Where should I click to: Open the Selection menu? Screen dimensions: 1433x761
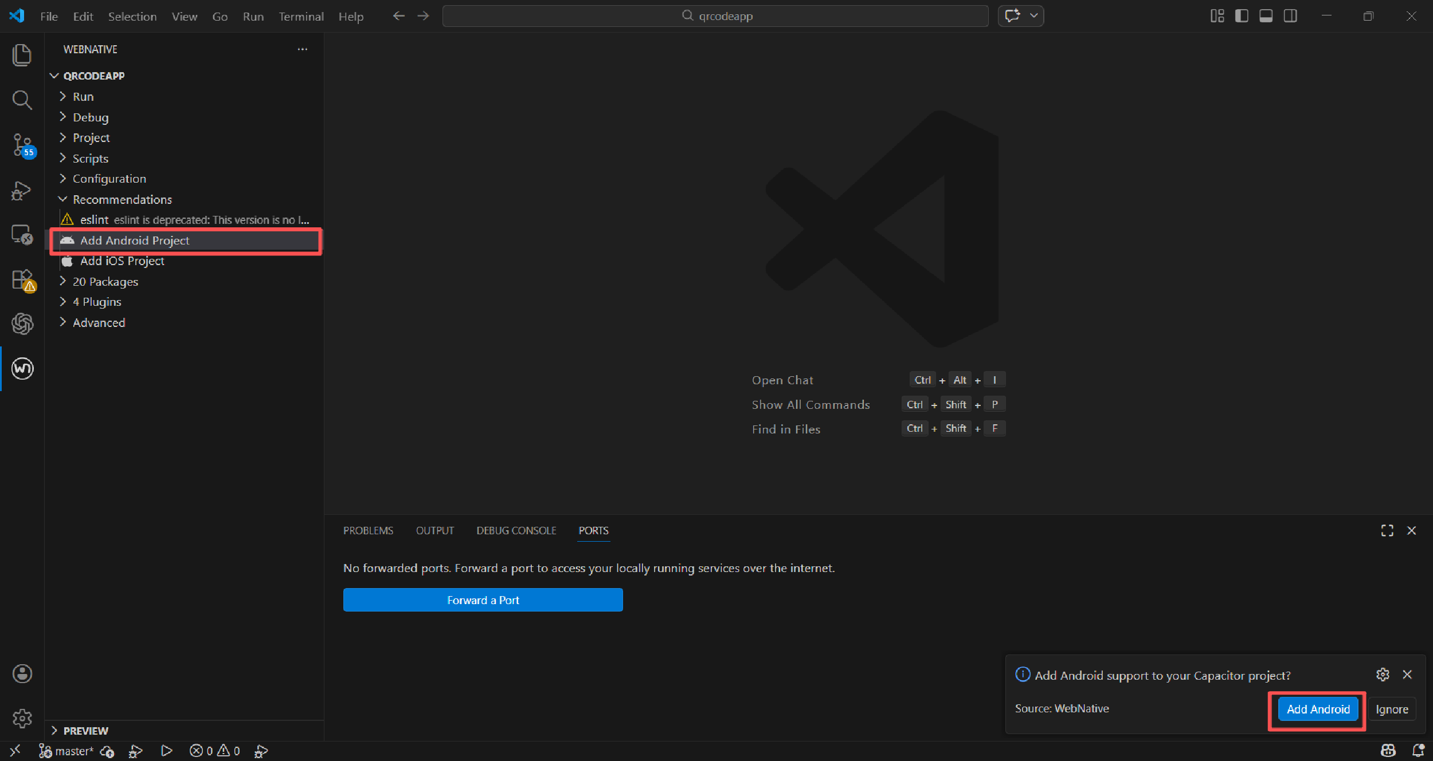pyautogui.click(x=132, y=17)
